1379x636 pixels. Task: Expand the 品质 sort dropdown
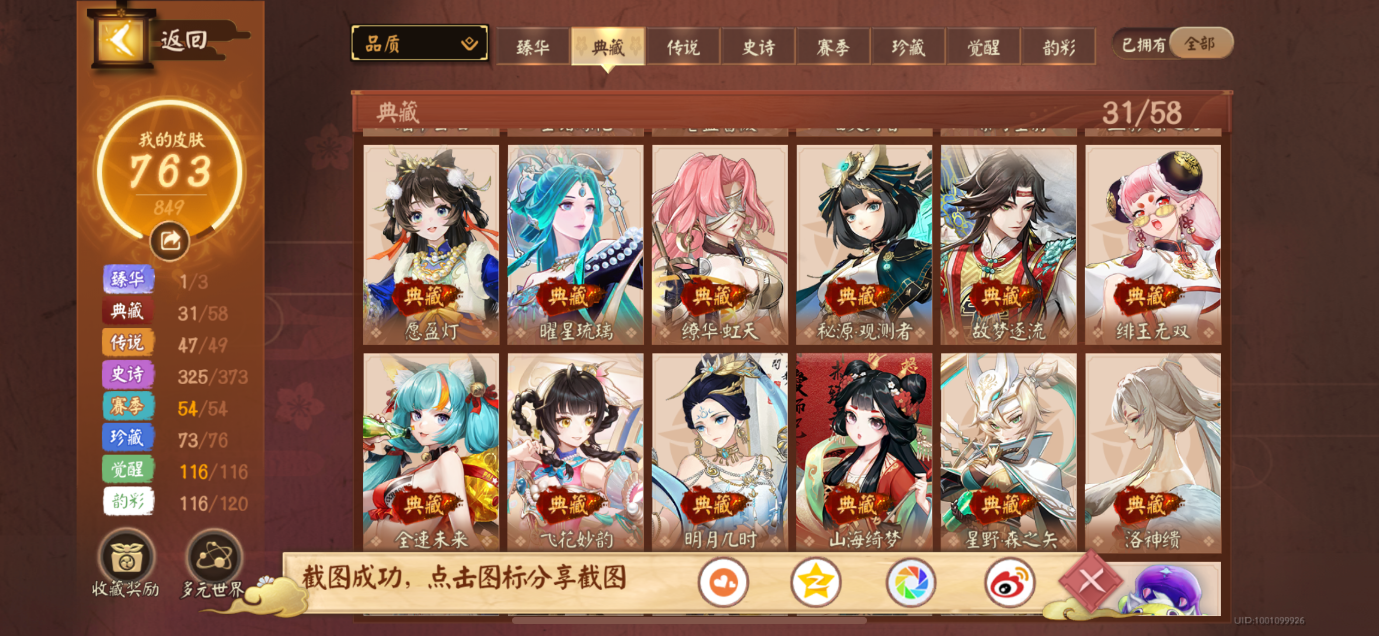tap(420, 43)
